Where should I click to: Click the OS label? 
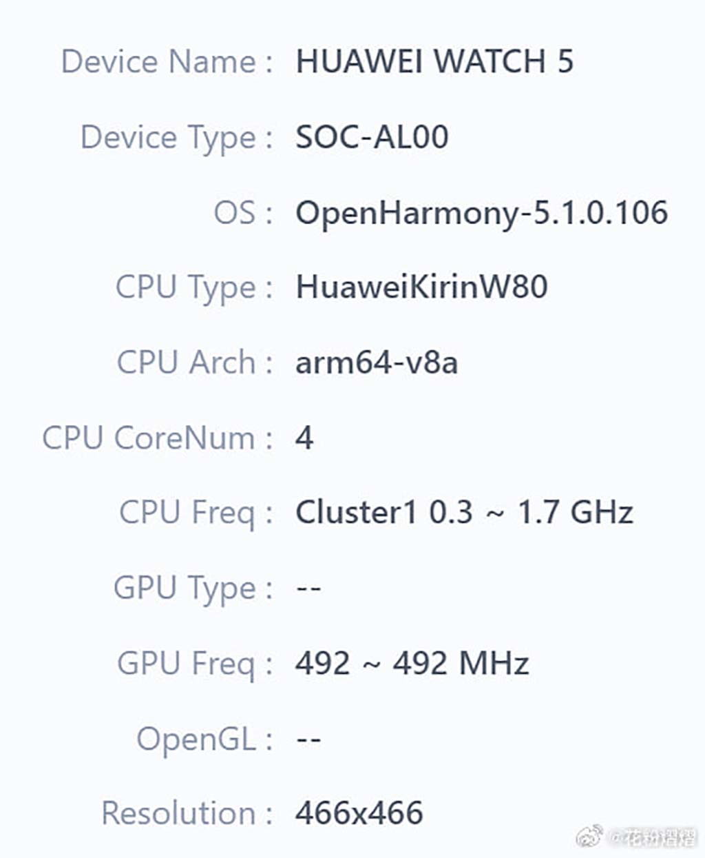tap(235, 212)
